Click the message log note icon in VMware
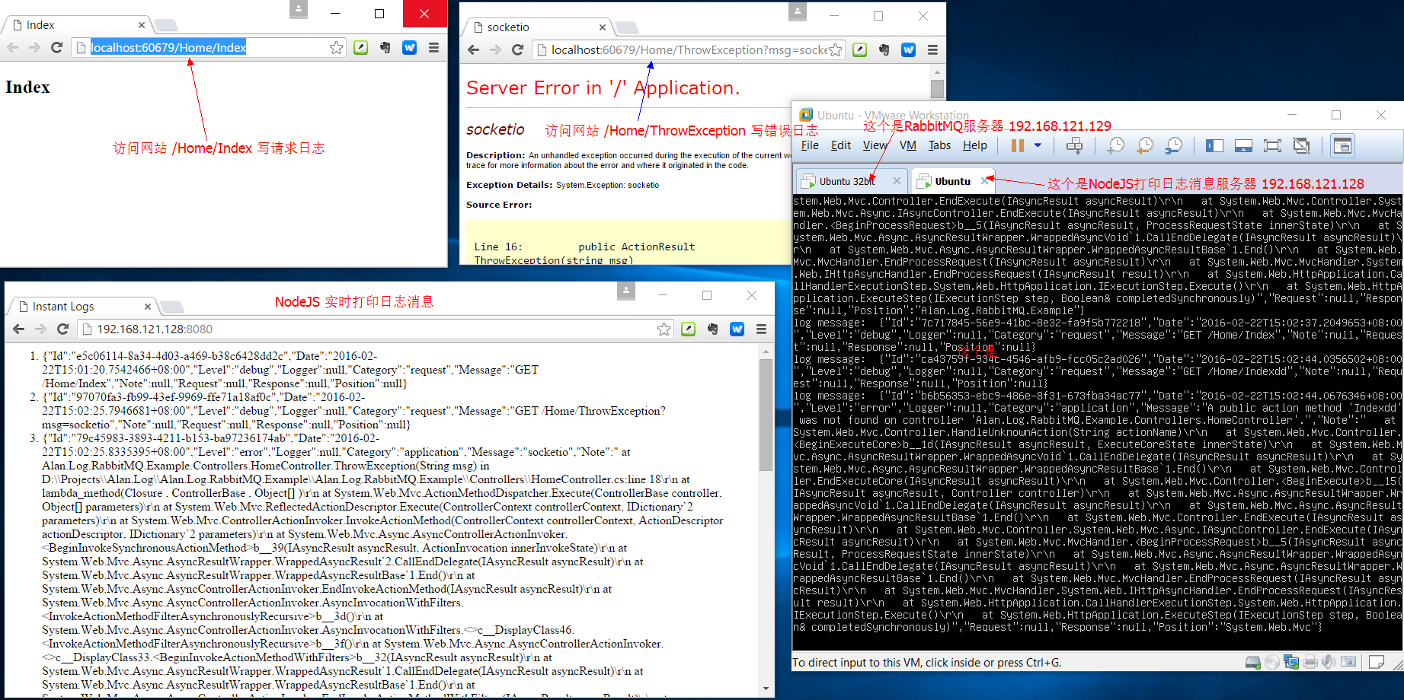The width and height of the screenshot is (1404, 700). (x=1376, y=662)
